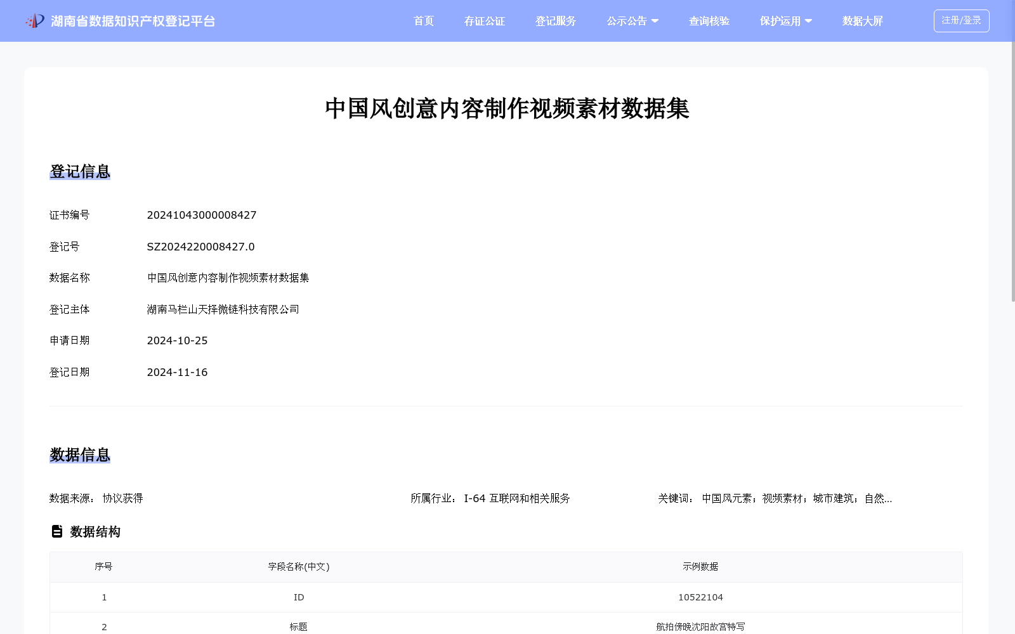This screenshot has width=1015, height=634.
Task: Click the 证书编号 label
Action: [x=70, y=215]
